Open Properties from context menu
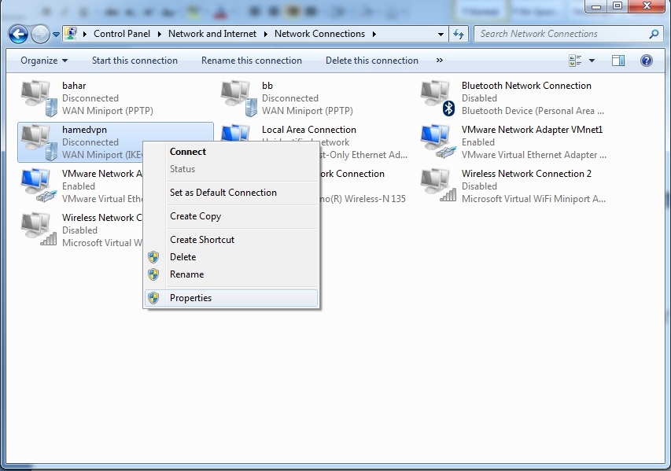The width and height of the screenshot is (671, 471). 231,298
